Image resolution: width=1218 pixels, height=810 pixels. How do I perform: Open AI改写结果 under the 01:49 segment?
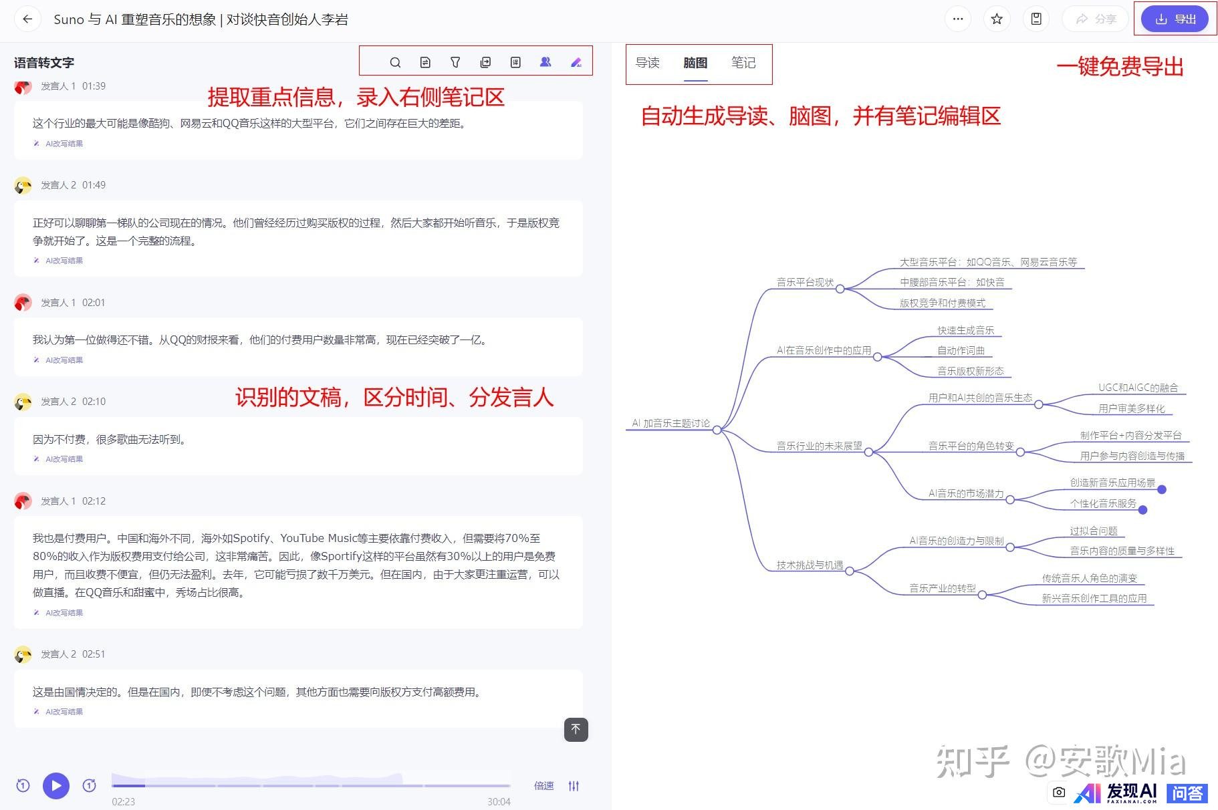click(58, 261)
